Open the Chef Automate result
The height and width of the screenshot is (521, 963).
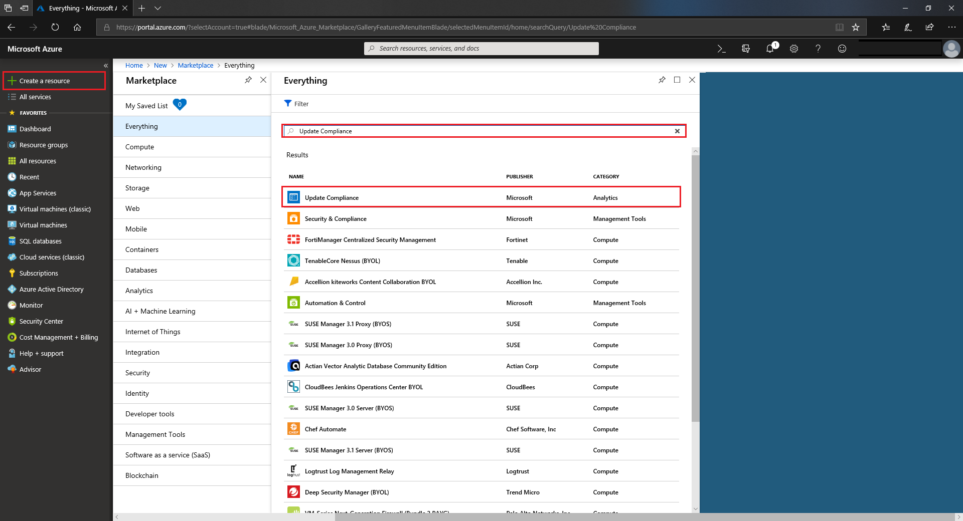point(481,429)
